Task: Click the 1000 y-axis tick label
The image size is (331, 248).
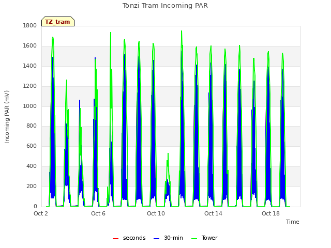Action: pos(30,106)
